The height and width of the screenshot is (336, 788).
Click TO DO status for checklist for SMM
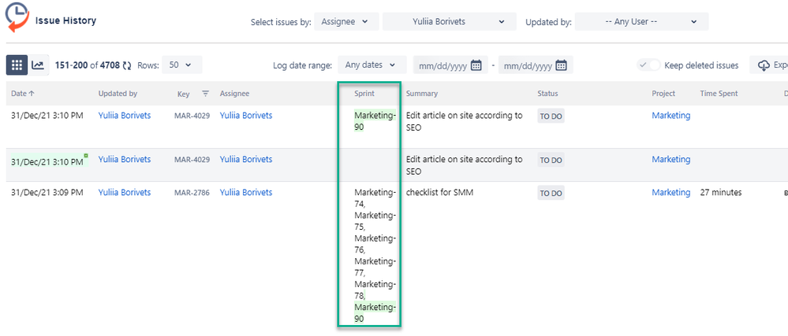click(551, 193)
